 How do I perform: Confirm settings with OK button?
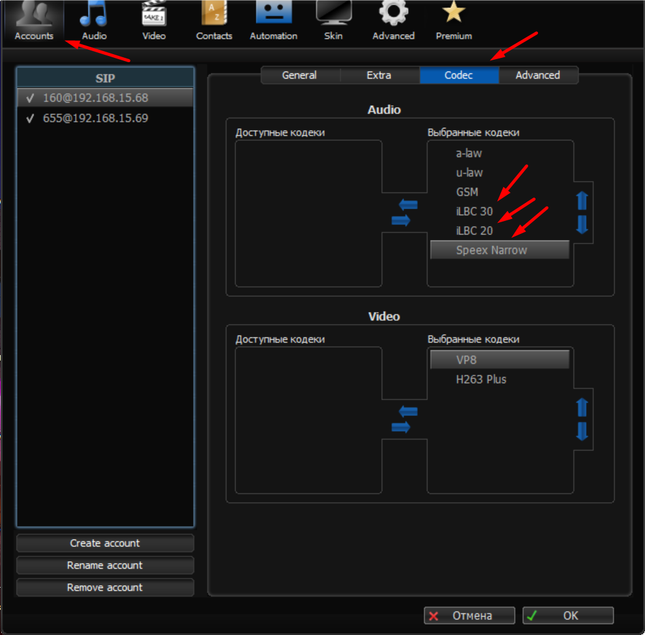point(568,615)
